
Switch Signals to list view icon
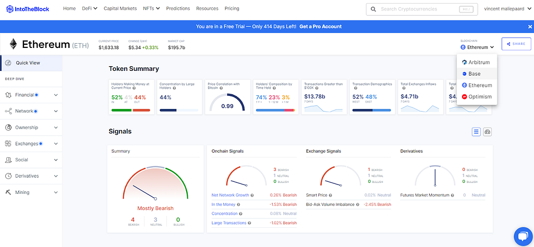click(x=476, y=132)
